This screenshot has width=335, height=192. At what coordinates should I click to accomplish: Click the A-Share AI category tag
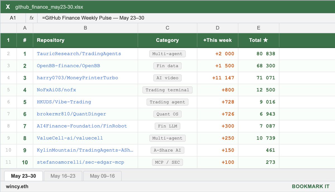[167, 150]
